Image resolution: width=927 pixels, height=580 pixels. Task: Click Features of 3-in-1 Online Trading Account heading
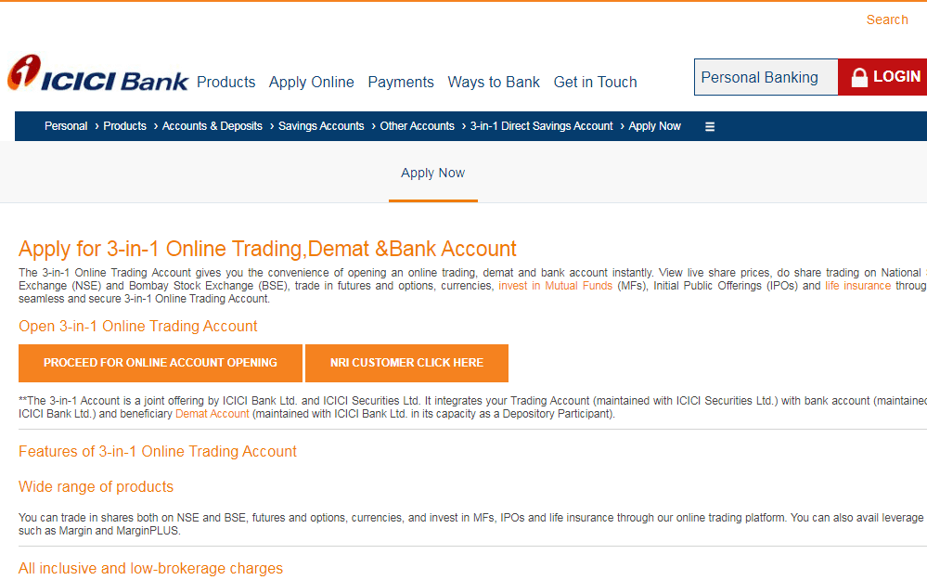click(157, 452)
